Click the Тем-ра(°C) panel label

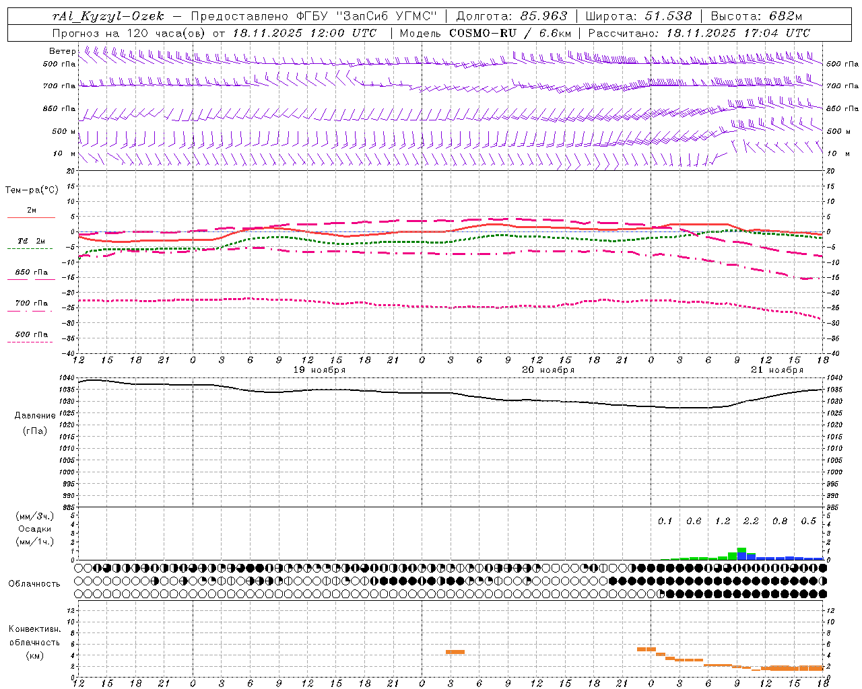coord(32,190)
